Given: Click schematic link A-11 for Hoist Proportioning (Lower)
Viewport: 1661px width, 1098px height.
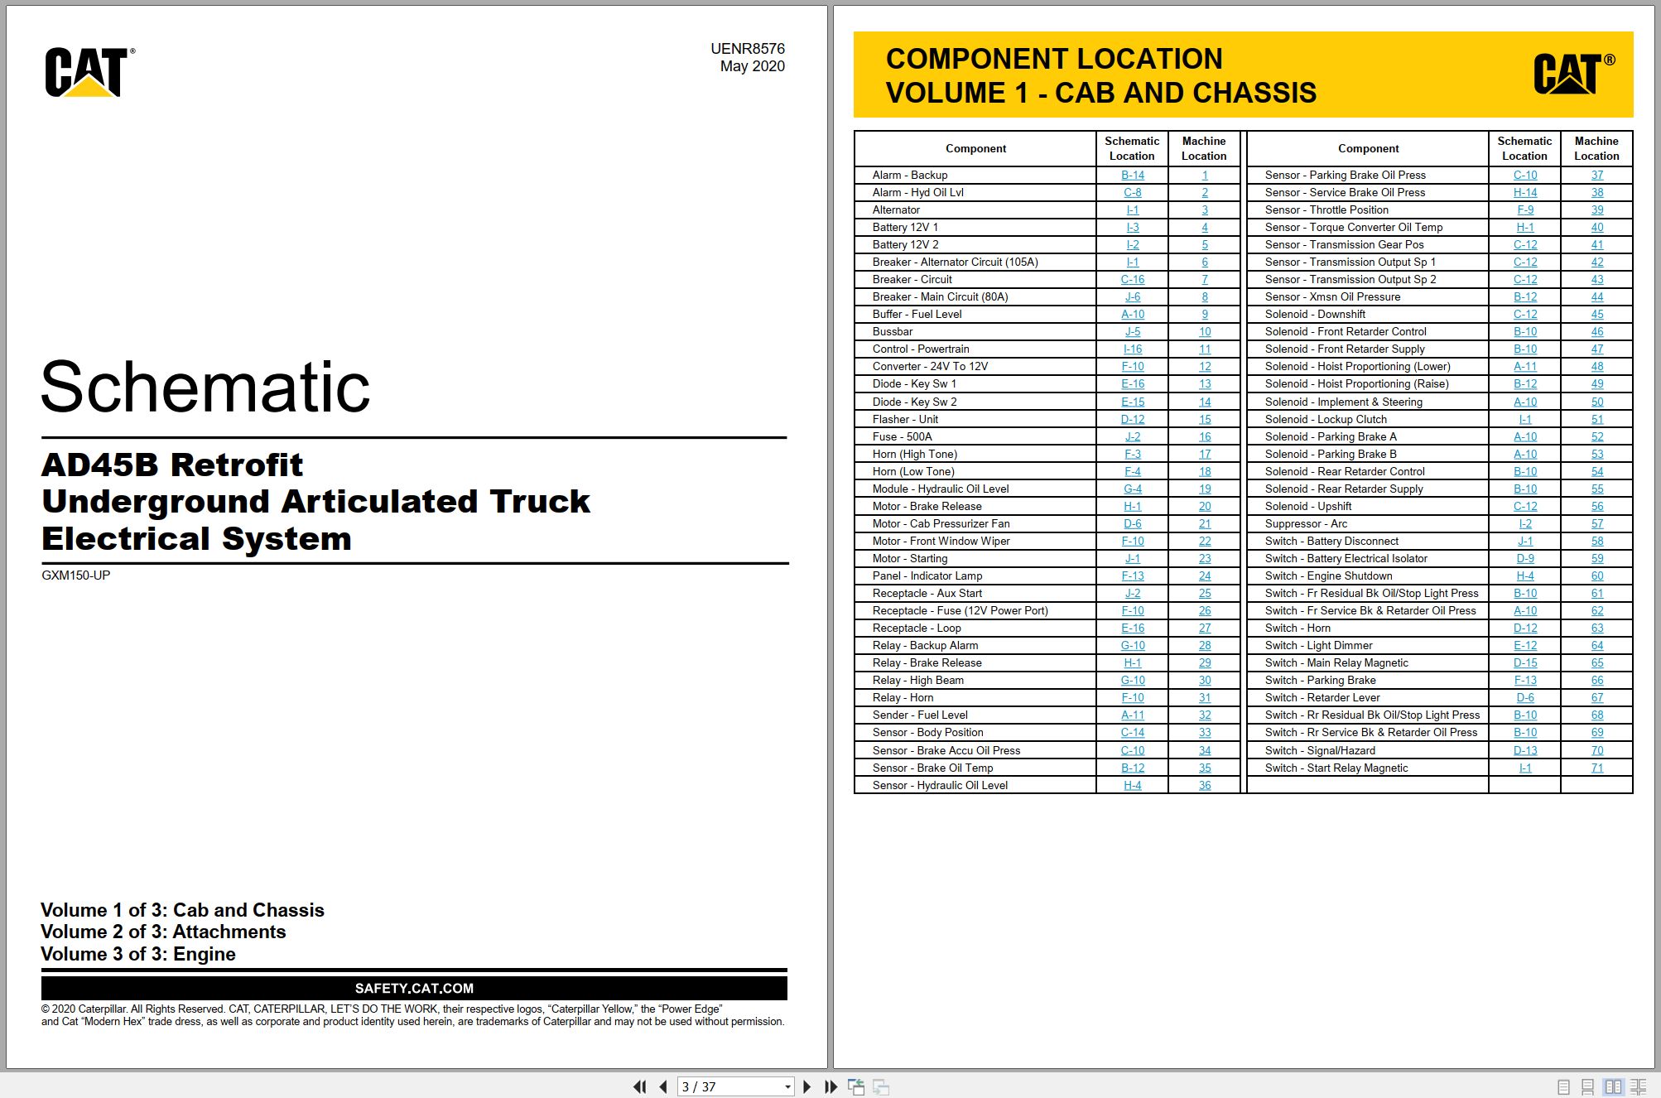Looking at the screenshot, I should (x=1524, y=366).
